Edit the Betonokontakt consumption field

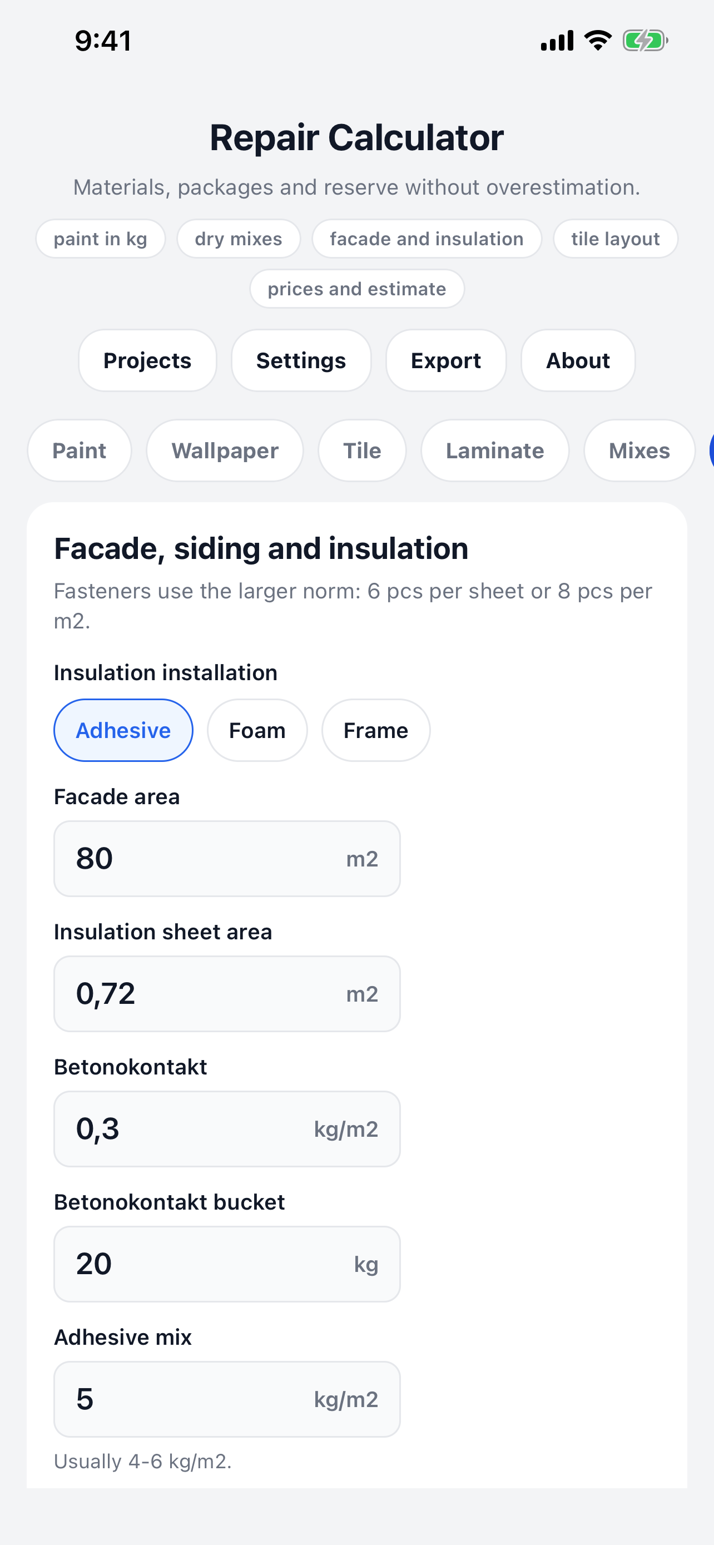227,1129
